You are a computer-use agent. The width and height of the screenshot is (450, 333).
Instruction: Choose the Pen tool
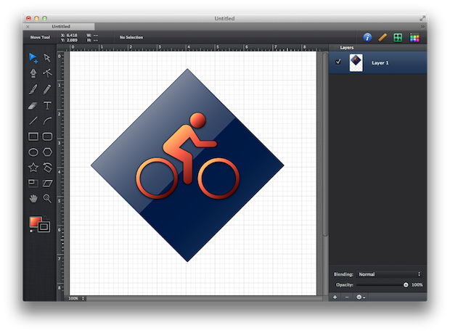(x=33, y=73)
